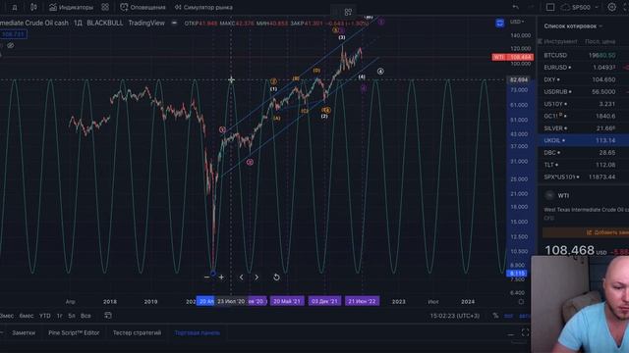This screenshot has width=629, height=353.
Task: Open indicator templates grid icon
Action: [105, 7]
